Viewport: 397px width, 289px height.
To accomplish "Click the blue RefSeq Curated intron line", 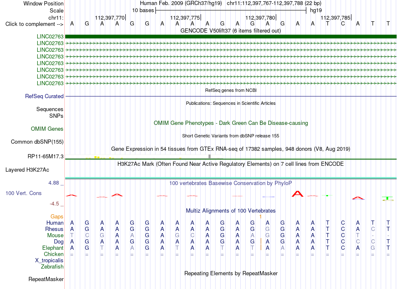I will (x=231, y=96).
